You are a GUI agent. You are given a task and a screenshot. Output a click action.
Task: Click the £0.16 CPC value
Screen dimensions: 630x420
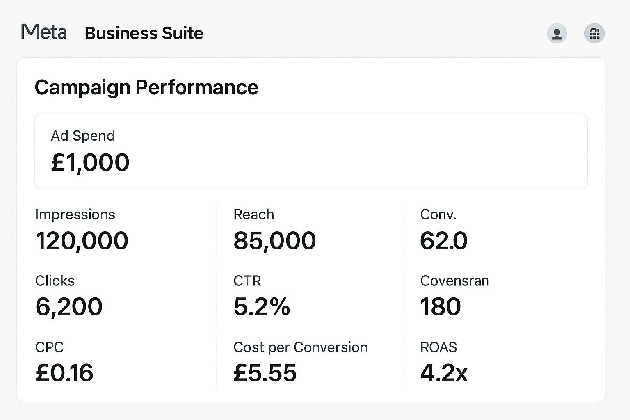point(64,373)
